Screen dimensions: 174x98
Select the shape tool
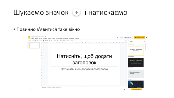click(x=50, y=41)
